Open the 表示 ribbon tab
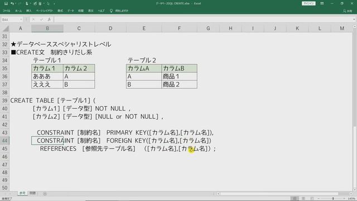Viewport: 357px width, 201px height. [90, 11]
